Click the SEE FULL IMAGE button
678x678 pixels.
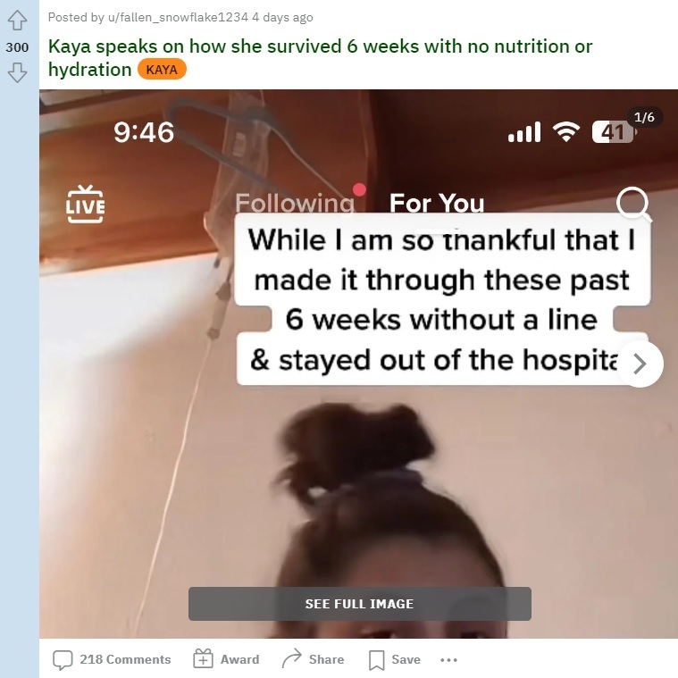pyautogui.click(x=360, y=604)
